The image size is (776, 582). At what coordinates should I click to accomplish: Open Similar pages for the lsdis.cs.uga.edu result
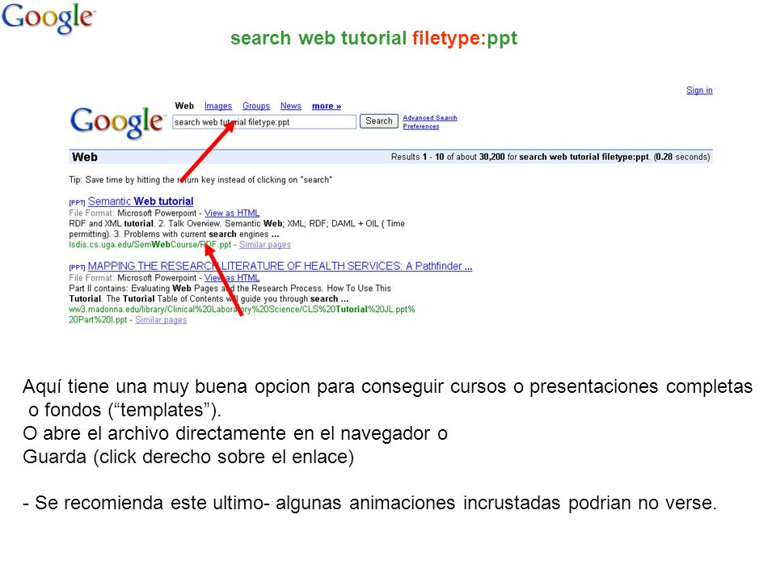pyautogui.click(x=265, y=245)
